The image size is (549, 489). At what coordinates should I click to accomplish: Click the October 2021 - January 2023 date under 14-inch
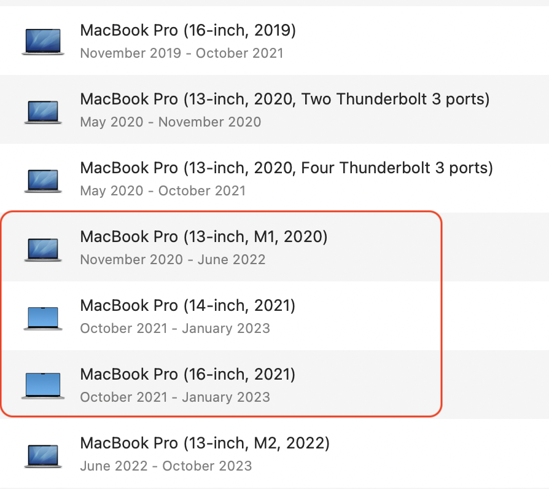tap(175, 329)
